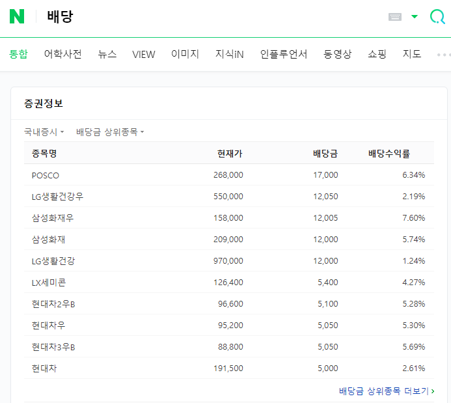Click the 2.61% yield value
451x403 pixels.
pos(414,368)
